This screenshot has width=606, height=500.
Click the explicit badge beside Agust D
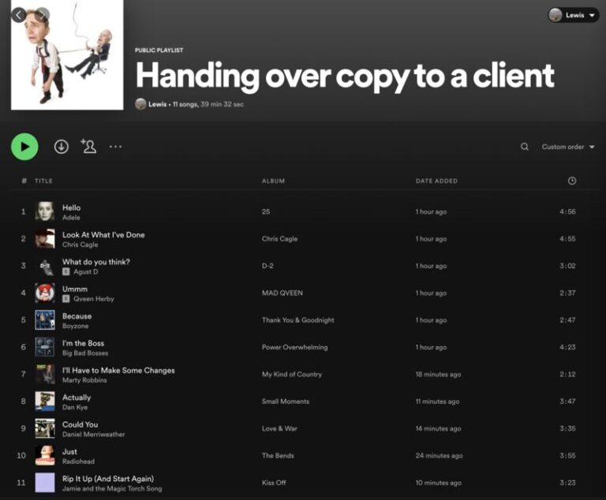(66, 271)
